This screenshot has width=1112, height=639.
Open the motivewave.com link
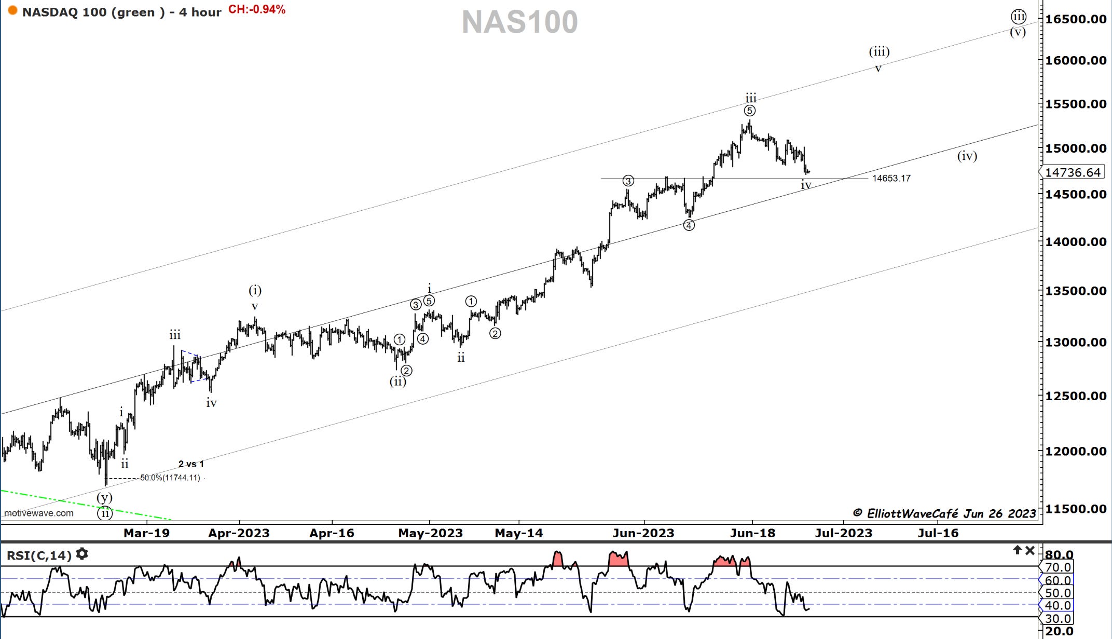click(x=39, y=513)
